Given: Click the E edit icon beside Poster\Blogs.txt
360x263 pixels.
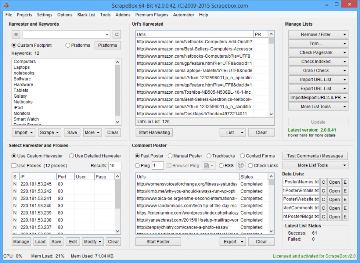Looking at the screenshot, I should point(345,217).
